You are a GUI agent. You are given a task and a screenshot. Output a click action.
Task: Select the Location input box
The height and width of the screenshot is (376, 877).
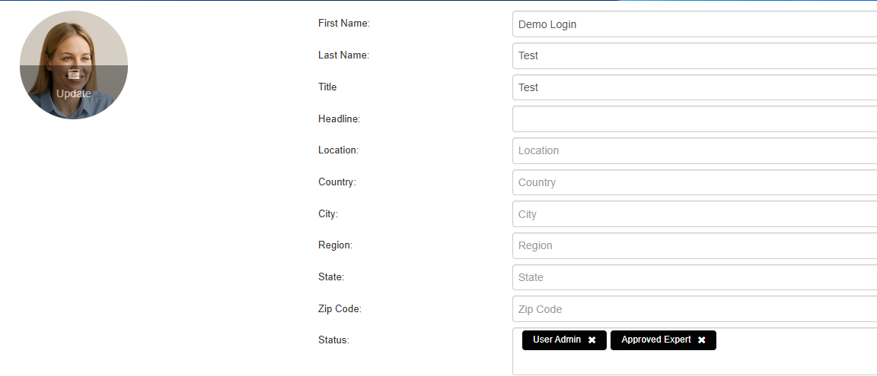tap(694, 150)
